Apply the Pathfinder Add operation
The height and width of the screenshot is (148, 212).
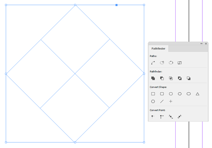(x=153, y=78)
